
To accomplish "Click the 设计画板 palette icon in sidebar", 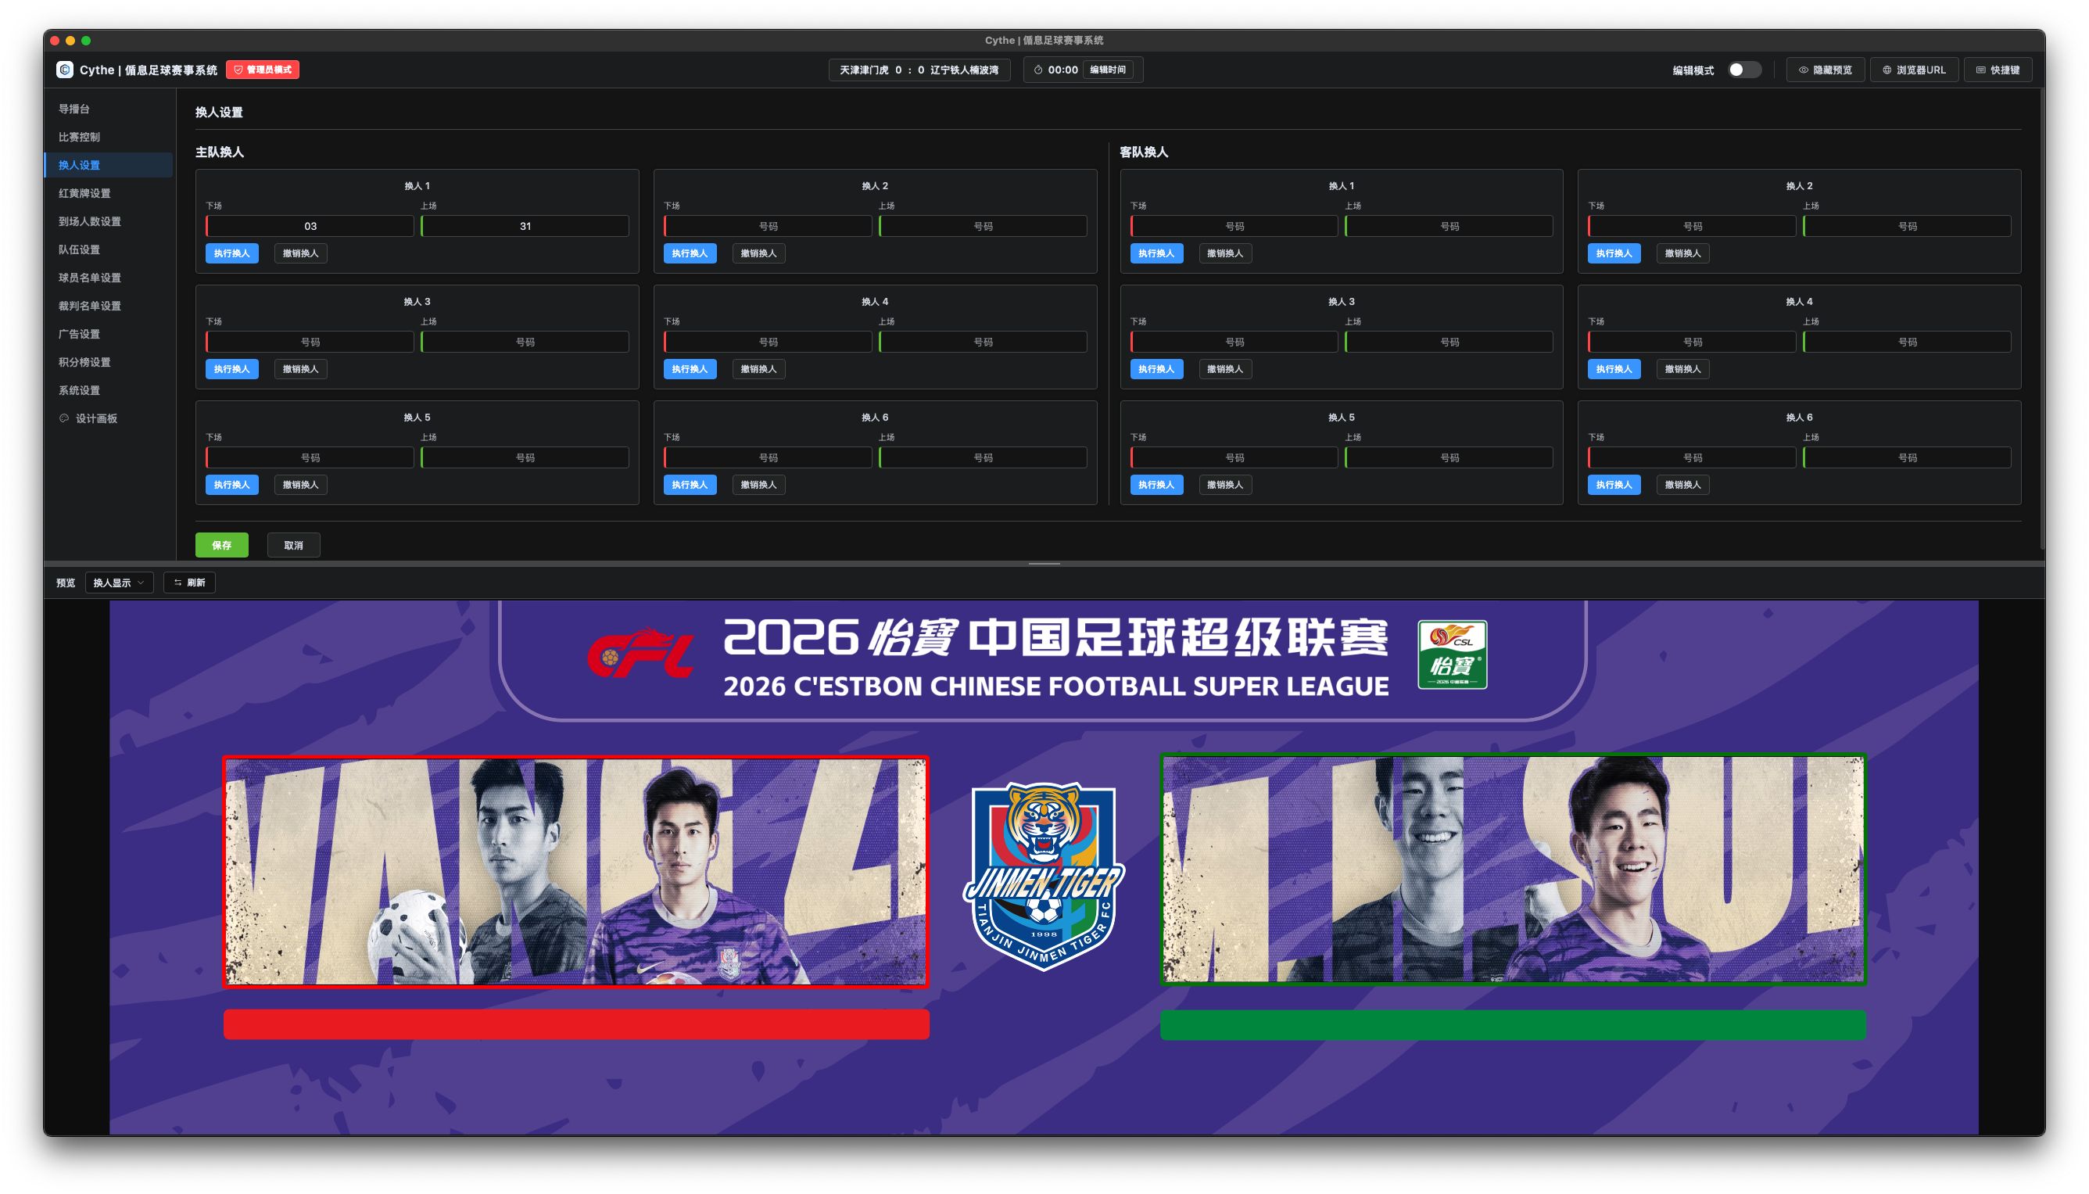I will (64, 418).
